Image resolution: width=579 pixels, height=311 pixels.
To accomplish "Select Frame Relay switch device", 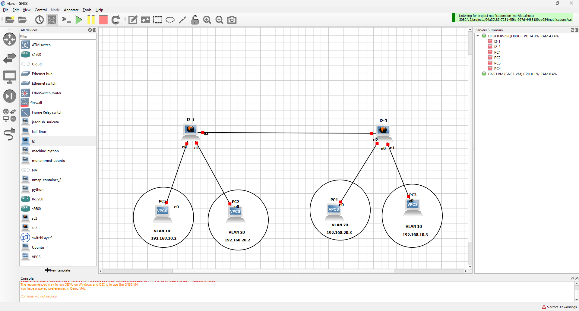I will pos(58,112).
